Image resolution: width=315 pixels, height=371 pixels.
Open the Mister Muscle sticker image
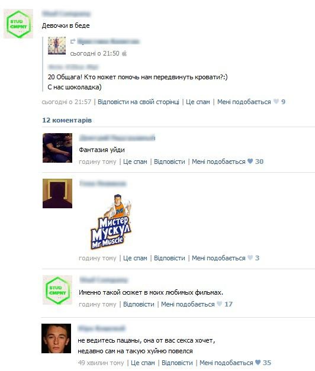coord(111,222)
